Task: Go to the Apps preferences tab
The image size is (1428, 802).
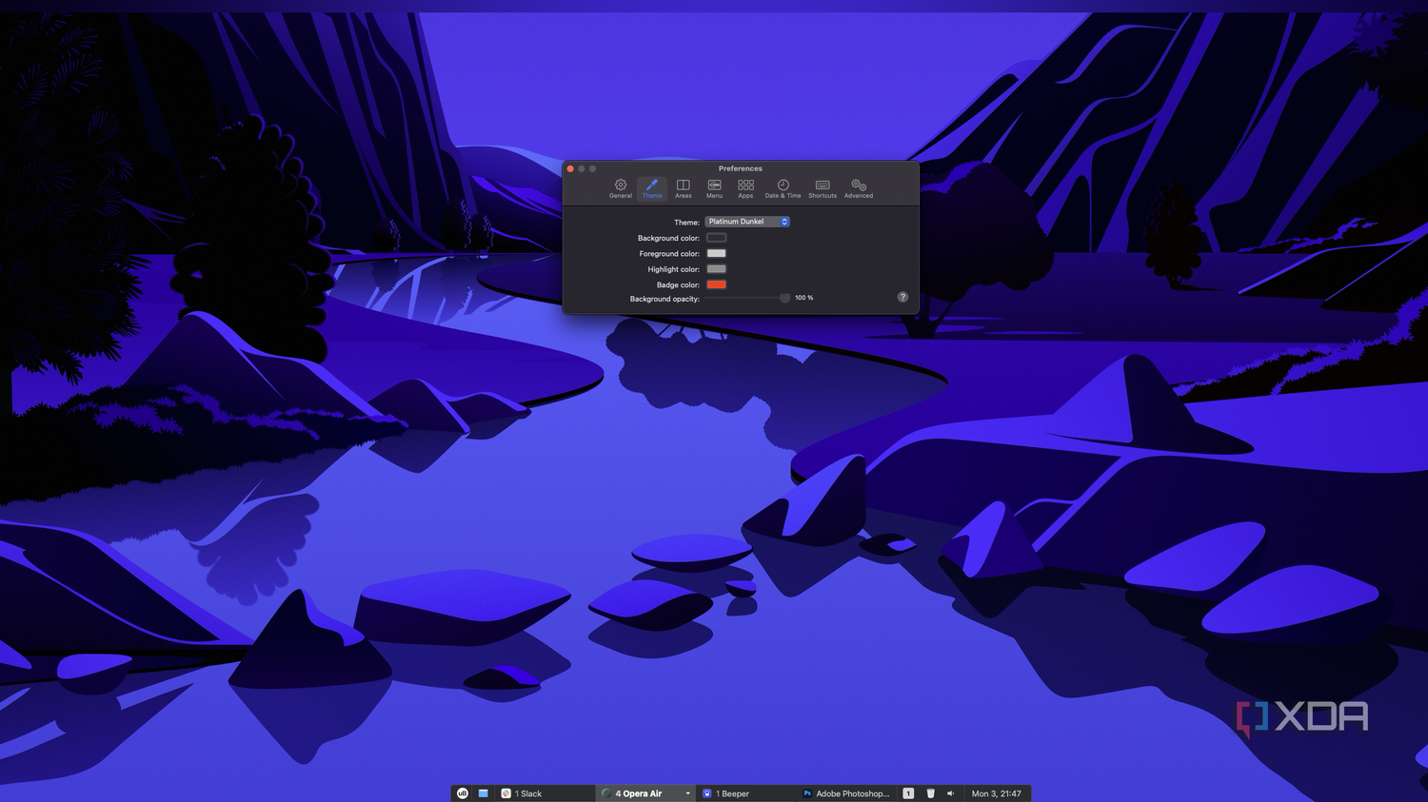Action: click(x=745, y=188)
